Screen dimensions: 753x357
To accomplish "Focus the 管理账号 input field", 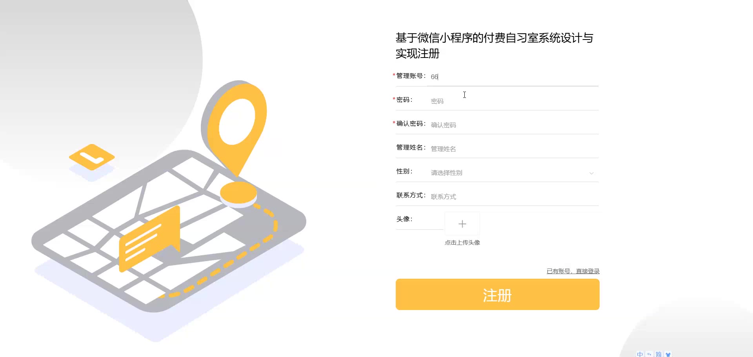I will [513, 77].
